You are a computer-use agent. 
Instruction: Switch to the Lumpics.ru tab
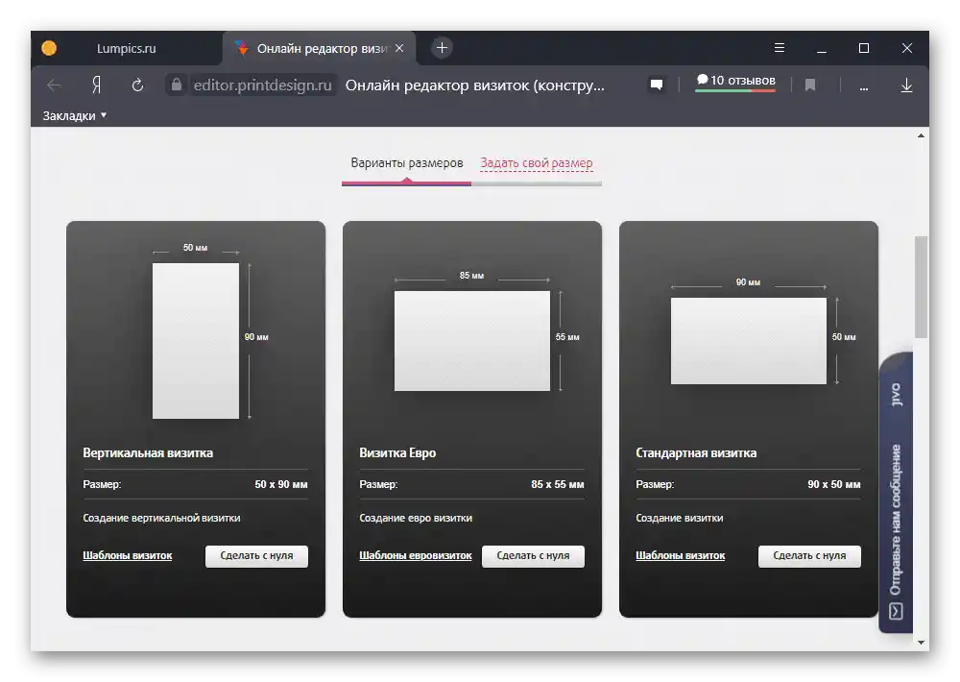click(x=126, y=48)
